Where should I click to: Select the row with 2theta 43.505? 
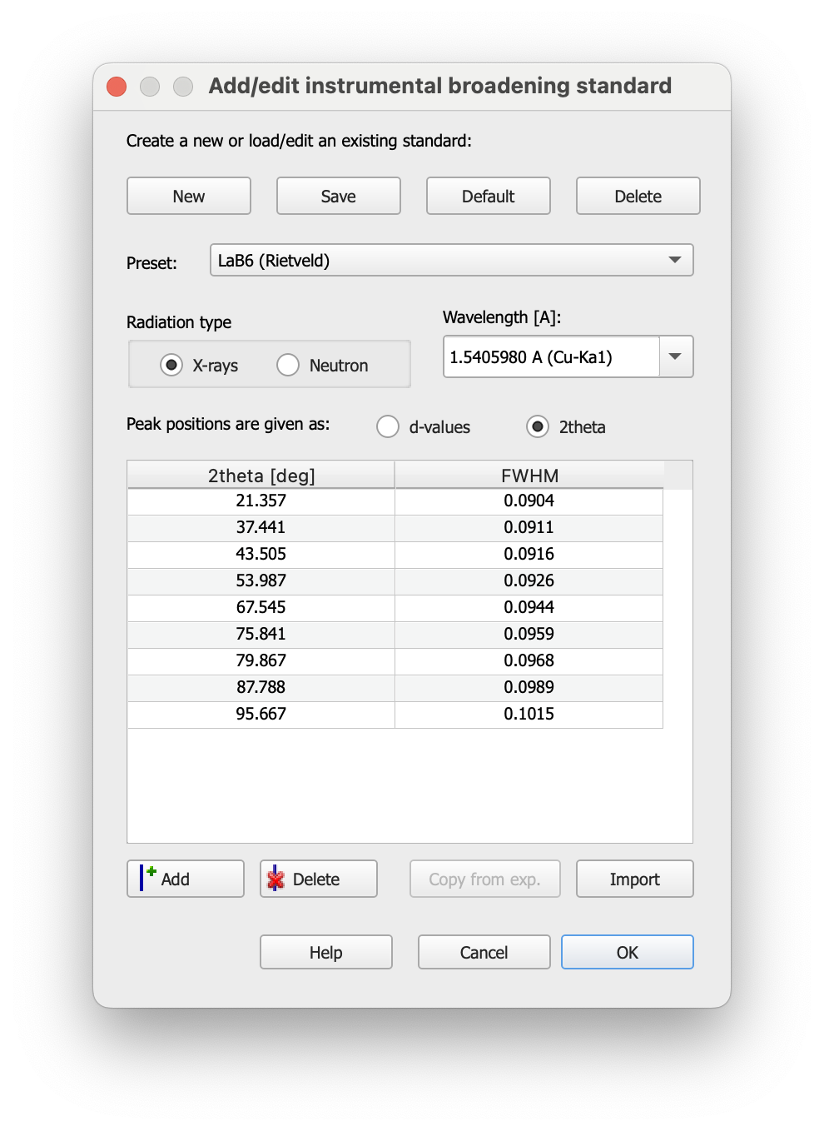261,554
